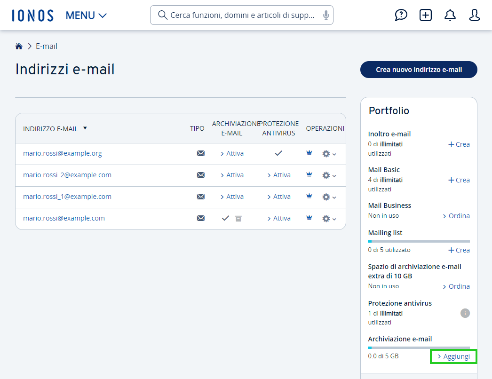Click antivirus checkmark for mario.rossi@example.org

coord(278,153)
